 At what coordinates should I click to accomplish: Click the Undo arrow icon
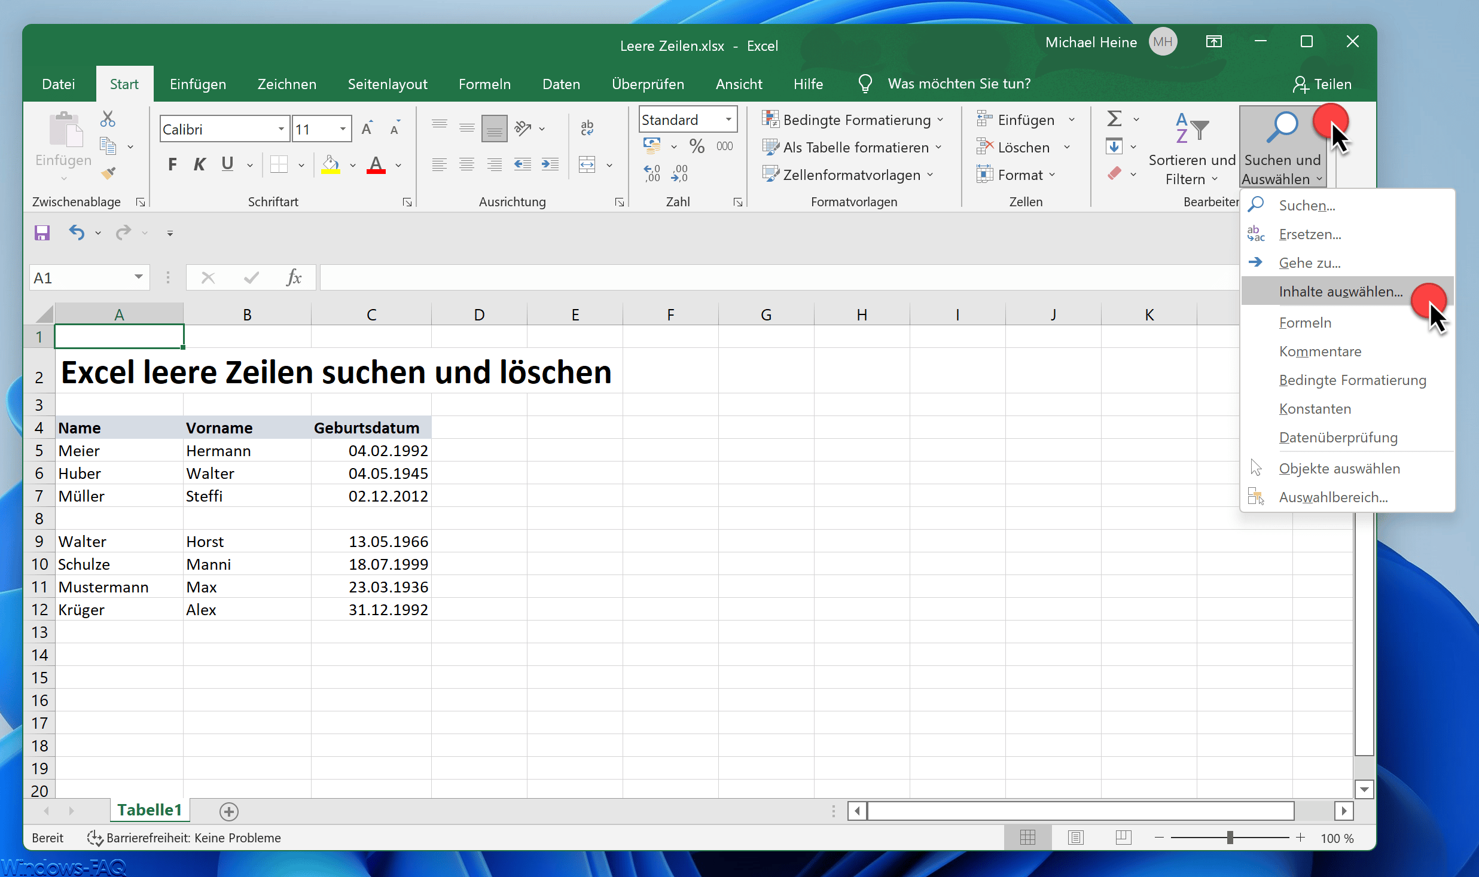pos(77,232)
